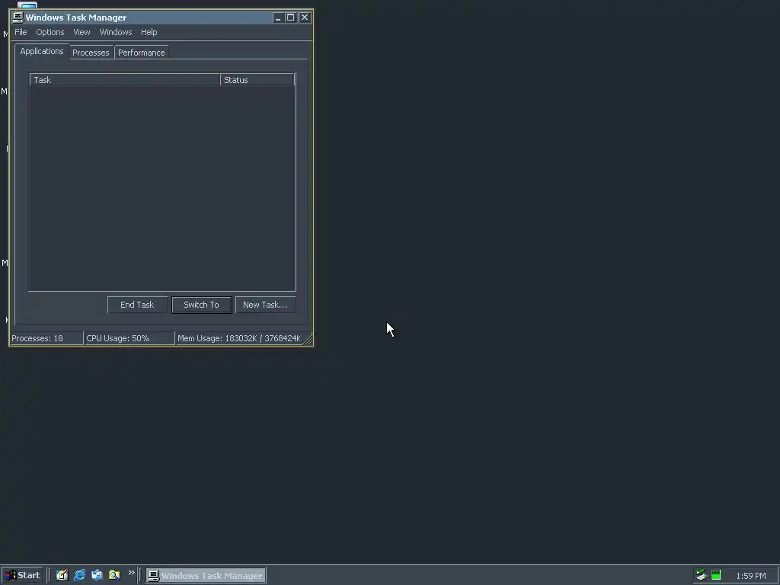This screenshot has height=585, width=780.
Task: Click the green CPU usage tray icon
Action: 716,575
